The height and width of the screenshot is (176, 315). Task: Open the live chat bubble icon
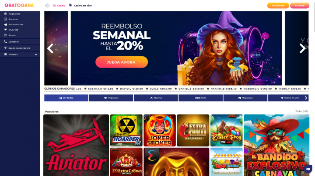pos(308,169)
